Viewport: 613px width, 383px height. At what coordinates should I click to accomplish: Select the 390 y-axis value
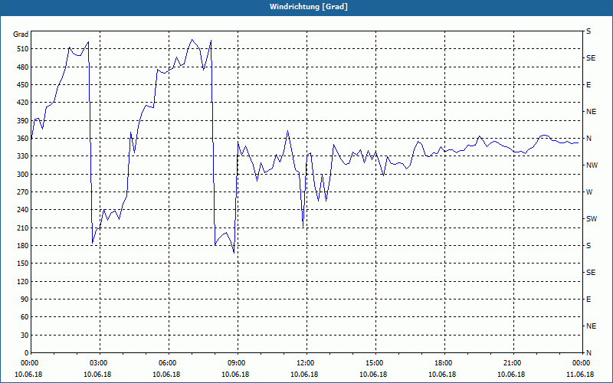coord(23,121)
